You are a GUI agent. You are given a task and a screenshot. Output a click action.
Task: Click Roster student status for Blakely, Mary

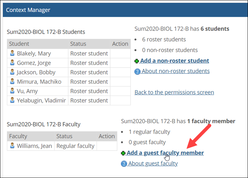tap(89, 54)
